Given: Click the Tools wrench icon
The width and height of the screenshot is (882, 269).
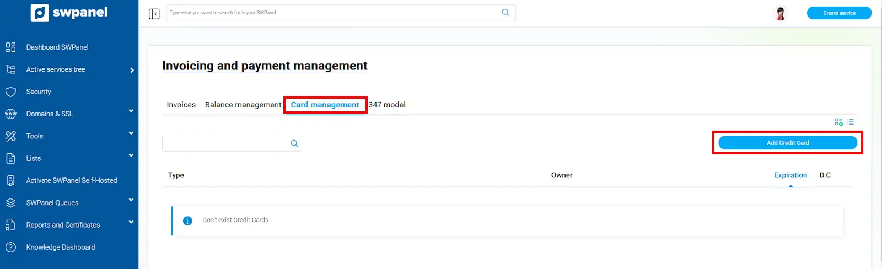Looking at the screenshot, I should pos(10,136).
